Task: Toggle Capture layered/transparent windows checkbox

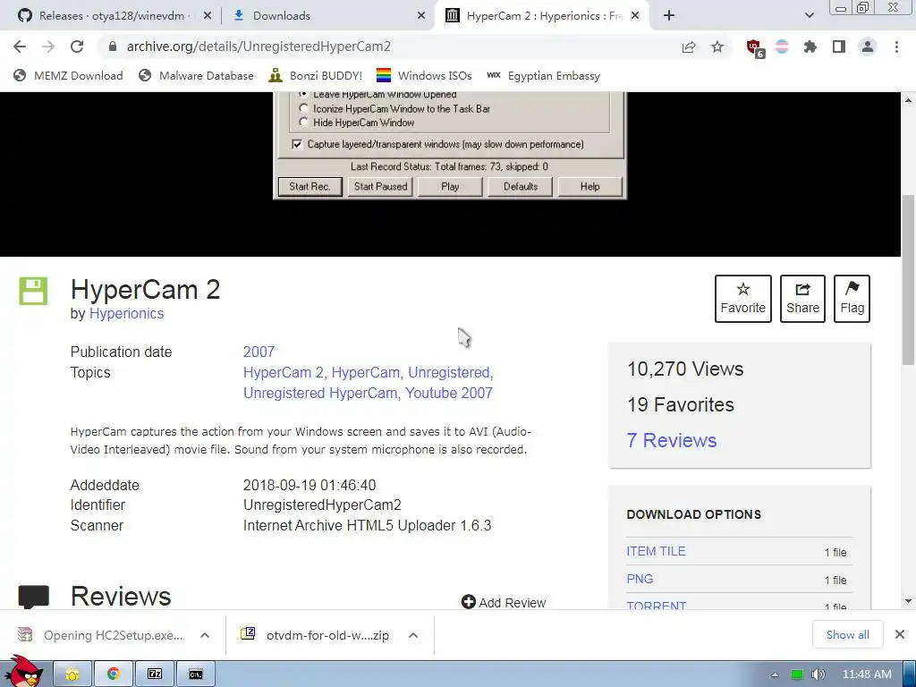Action: tap(297, 144)
